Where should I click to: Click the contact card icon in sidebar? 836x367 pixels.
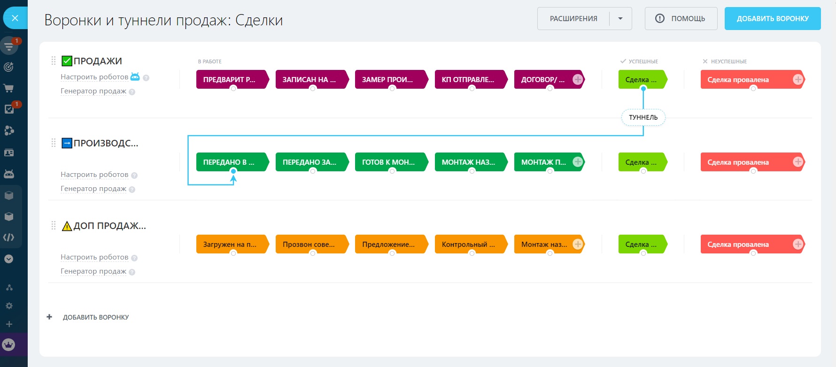(9, 153)
